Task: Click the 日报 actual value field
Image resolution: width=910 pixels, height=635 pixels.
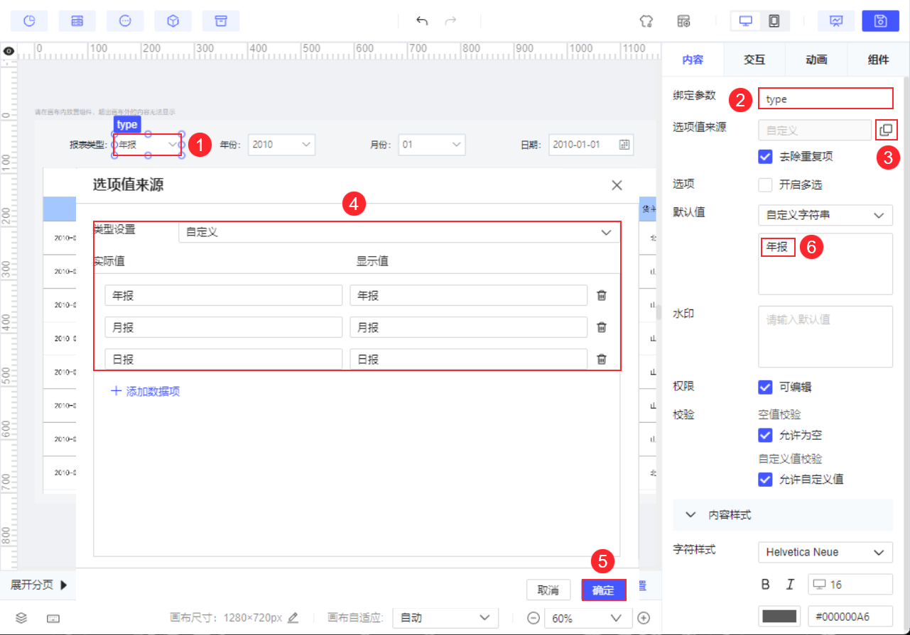Action: point(223,360)
